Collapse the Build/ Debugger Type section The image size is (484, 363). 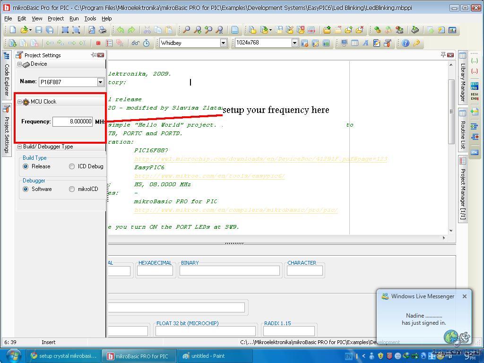pyautogui.click(x=19, y=147)
